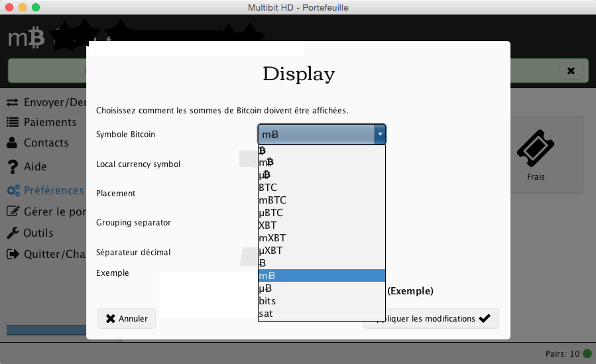The width and height of the screenshot is (596, 364).
Task: Choose the ฿ symbol at list top
Action: pos(322,151)
